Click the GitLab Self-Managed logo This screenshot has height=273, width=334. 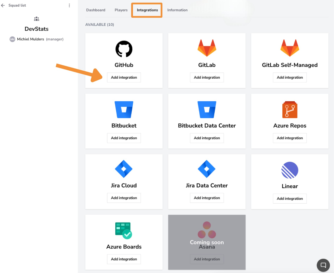(x=290, y=48)
